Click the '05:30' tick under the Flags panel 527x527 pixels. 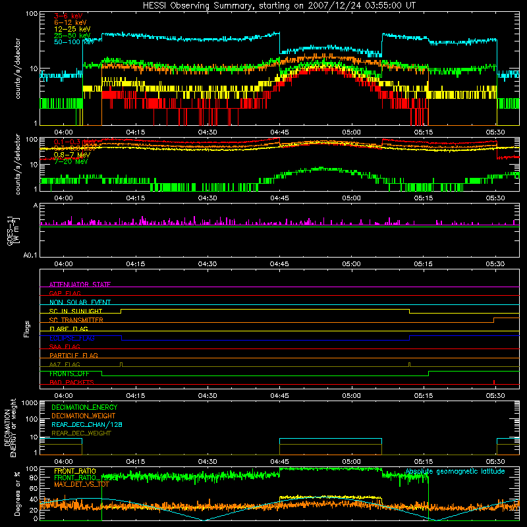[x=495, y=396]
